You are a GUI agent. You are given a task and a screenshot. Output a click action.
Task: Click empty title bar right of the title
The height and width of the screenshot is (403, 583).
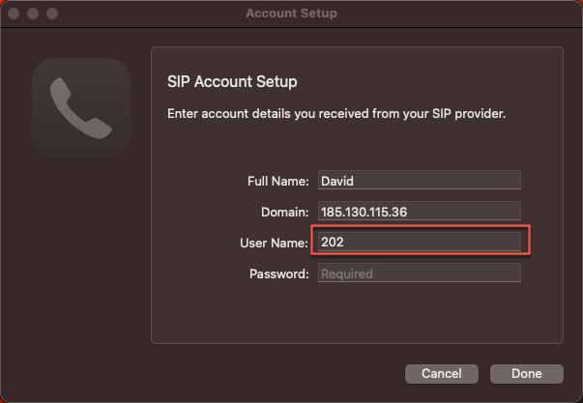pos(464,14)
